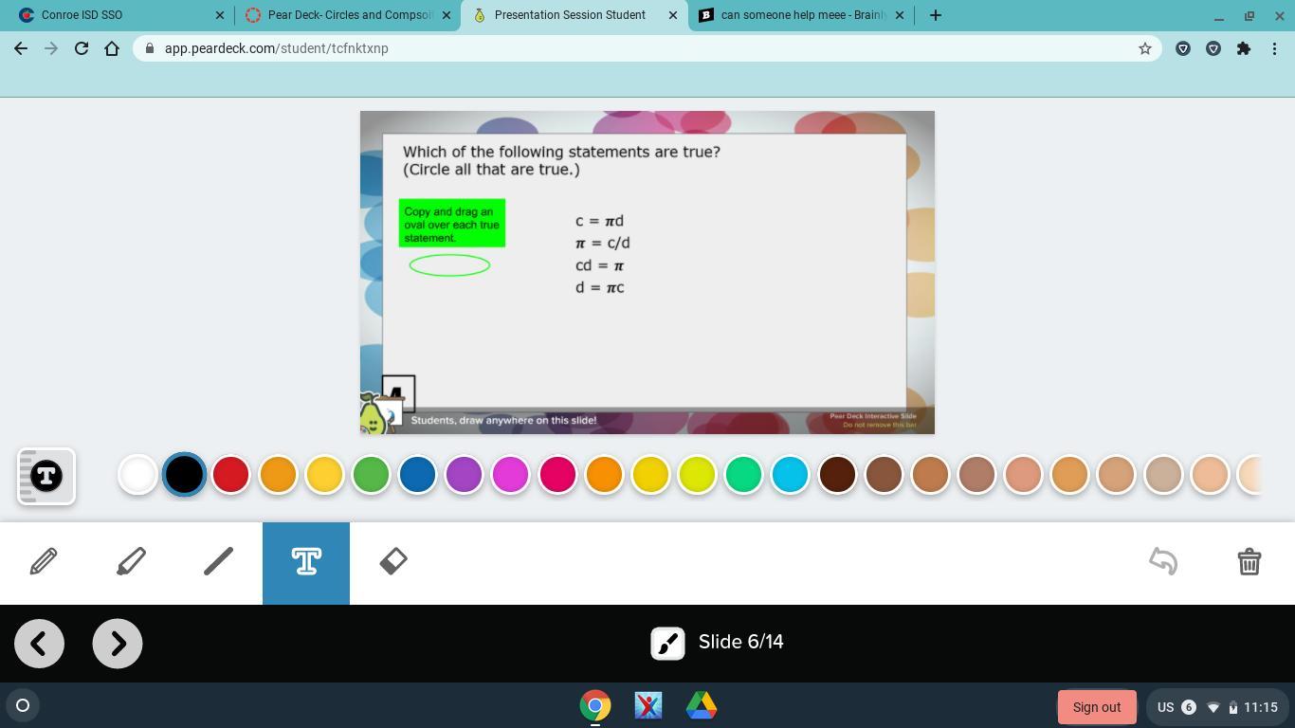Screen dimensions: 1295x728
Task: Open the system tray showing 11:15
Action: point(1217,707)
